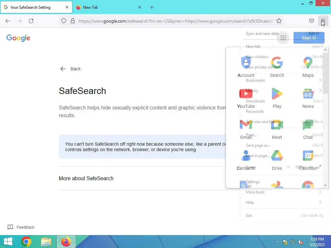Close the Your SafeSearch Setting tab
Screen dimensions: 331x248
click(x=67, y=7)
